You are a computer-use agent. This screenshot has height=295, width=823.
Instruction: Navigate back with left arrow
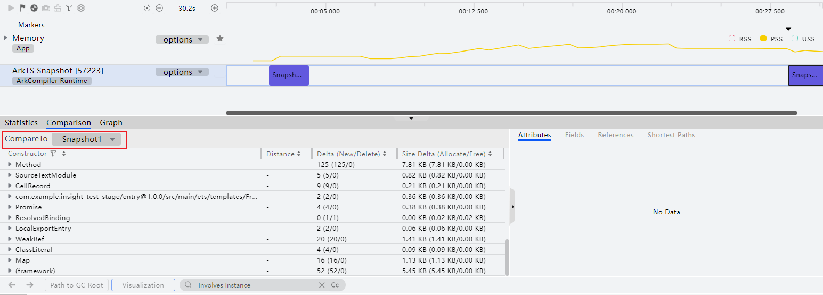pos(12,285)
